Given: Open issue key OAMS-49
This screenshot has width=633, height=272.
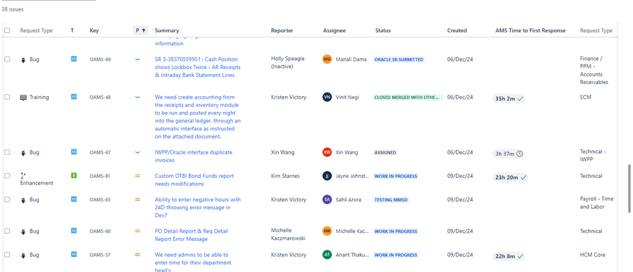Looking at the screenshot, I should click(x=100, y=59).
